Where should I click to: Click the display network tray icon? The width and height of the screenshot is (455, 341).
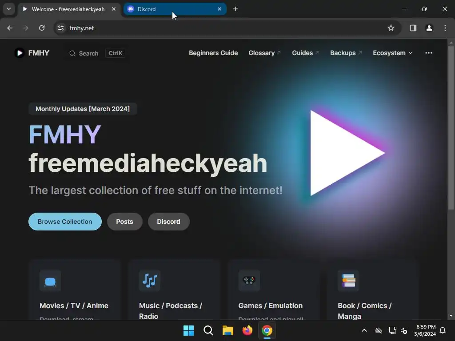pos(392,330)
